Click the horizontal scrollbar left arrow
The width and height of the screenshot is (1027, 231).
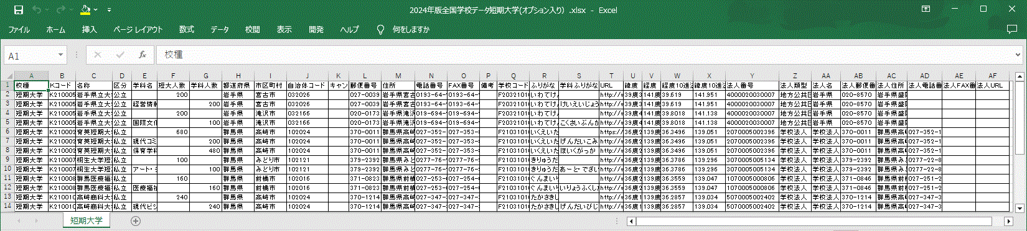point(631,221)
